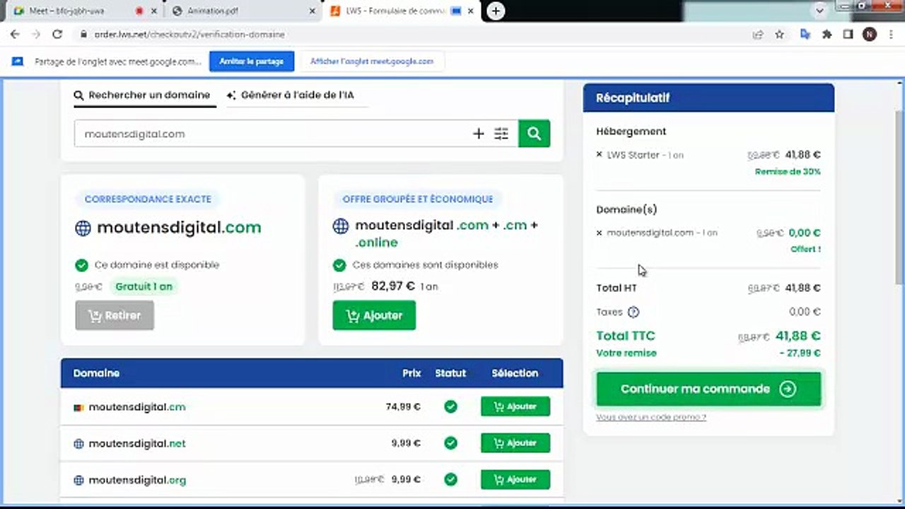
Task: Click available check icon for moutensdigital.net
Action: 450,443
